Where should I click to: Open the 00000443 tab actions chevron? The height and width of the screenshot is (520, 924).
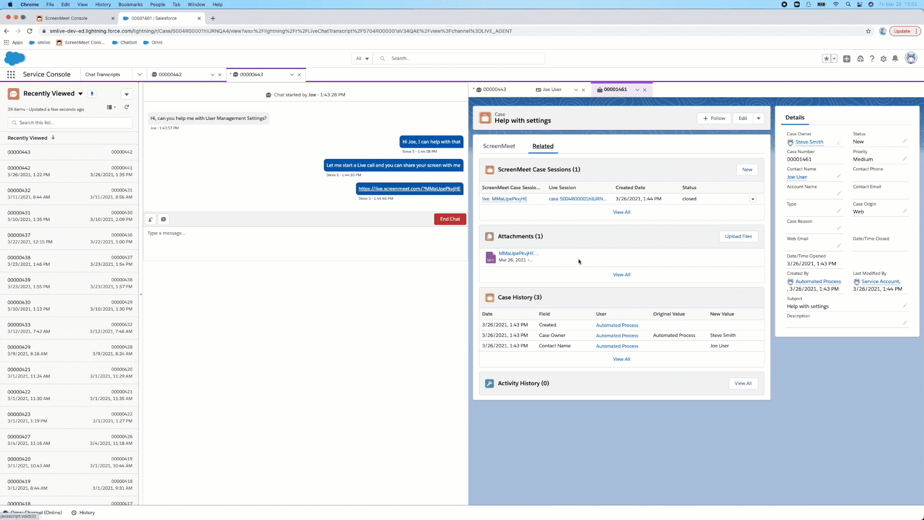pos(292,75)
